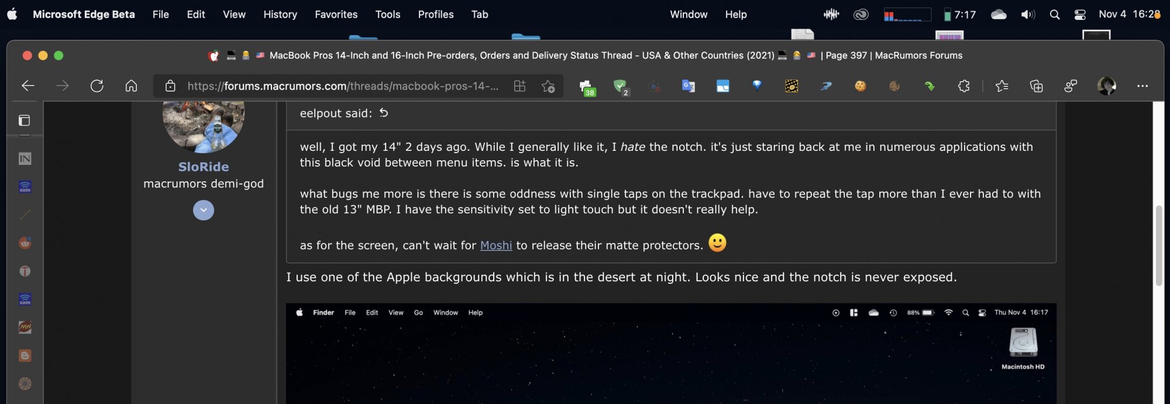Switch to the IN vertical tab
This screenshot has width=1170, height=404.
[x=25, y=158]
